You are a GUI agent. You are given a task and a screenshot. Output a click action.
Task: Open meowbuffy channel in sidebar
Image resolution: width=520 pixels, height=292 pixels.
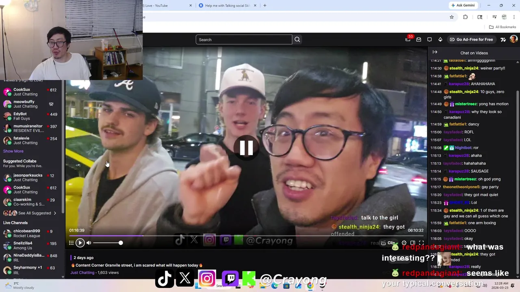click(x=30, y=104)
